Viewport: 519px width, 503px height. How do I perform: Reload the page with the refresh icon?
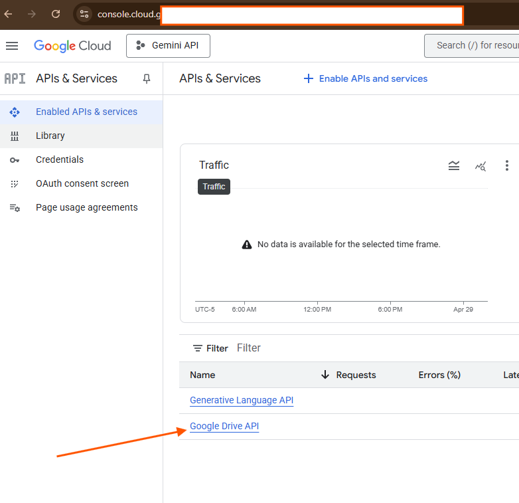point(56,14)
